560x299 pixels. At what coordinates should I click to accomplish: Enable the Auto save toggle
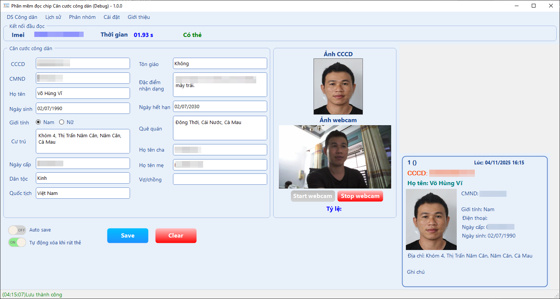coord(17,230)
